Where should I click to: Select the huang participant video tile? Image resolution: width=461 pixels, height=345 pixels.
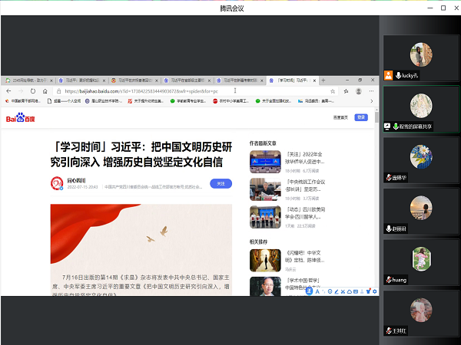(x=421, y=259)
